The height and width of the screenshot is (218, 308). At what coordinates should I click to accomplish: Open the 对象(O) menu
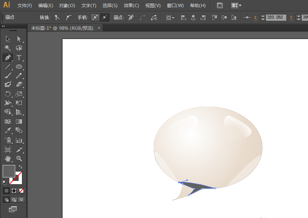[x=67, y=6]
